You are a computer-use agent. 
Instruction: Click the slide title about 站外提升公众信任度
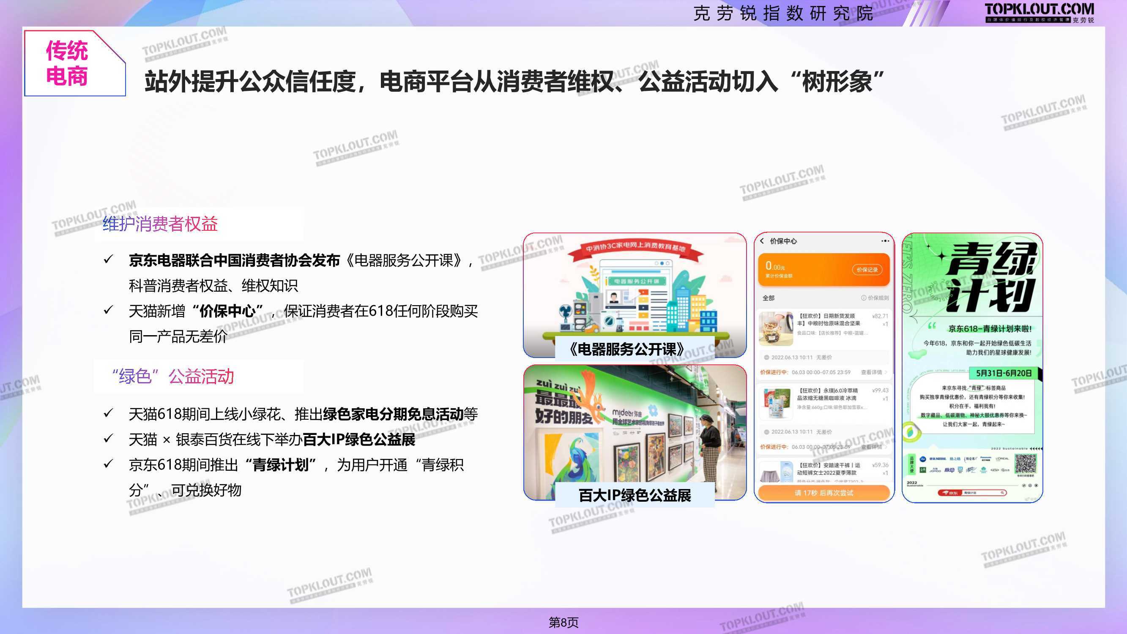point(514,81)
